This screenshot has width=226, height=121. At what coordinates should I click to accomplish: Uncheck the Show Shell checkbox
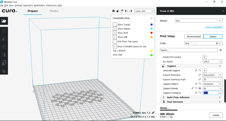115,33
